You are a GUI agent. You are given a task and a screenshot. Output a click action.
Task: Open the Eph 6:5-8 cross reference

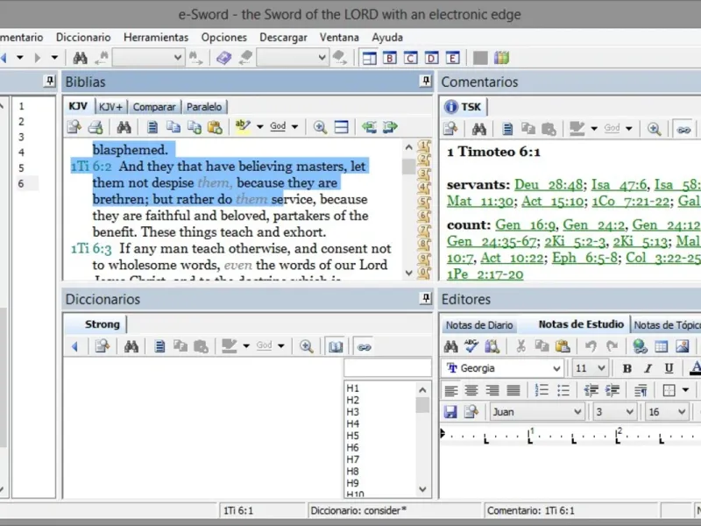584,258
